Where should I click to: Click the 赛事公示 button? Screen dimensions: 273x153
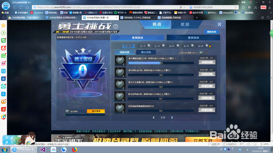[x=212, y=32]
